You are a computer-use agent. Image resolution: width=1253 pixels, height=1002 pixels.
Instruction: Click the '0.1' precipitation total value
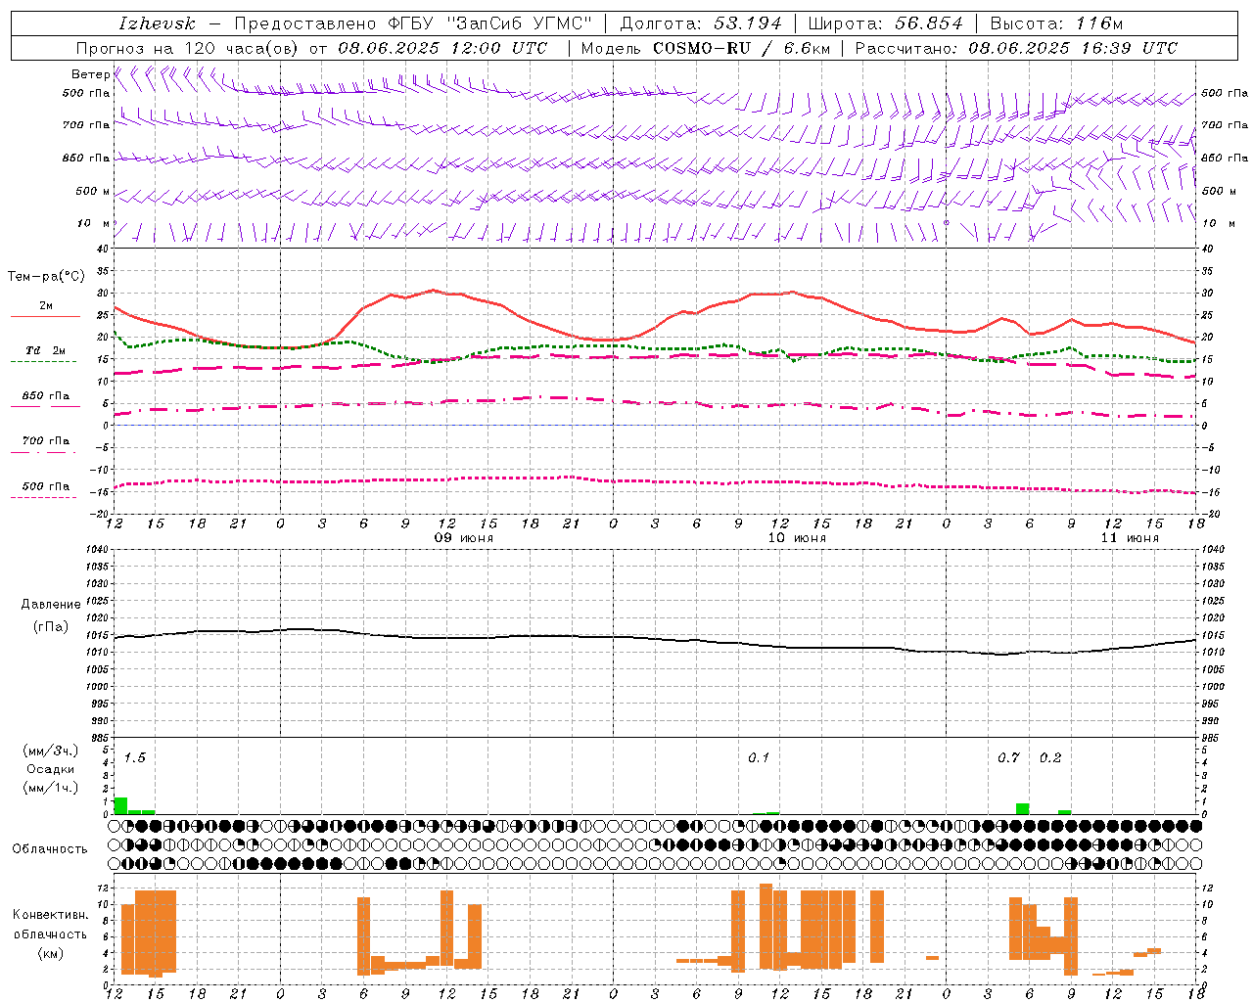tap(759, 757)
